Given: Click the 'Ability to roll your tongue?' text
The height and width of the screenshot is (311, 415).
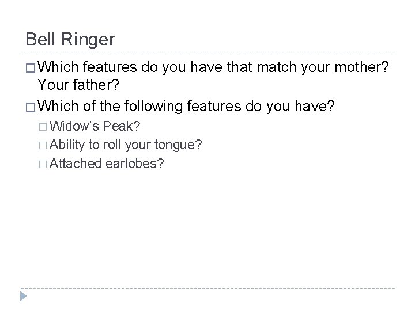Looking at the screenshot, I should pyautogui.click(x=126, y=145).
